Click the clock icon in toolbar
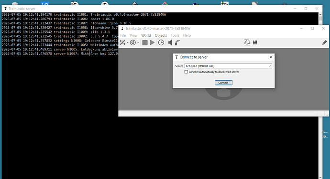Image resolution: width=330 pixels, height=179 pixels. coord(161,42)
